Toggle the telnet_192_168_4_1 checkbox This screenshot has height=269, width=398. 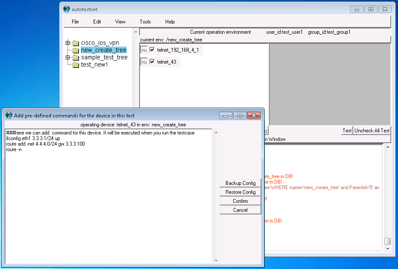click(x=152, y=50)
